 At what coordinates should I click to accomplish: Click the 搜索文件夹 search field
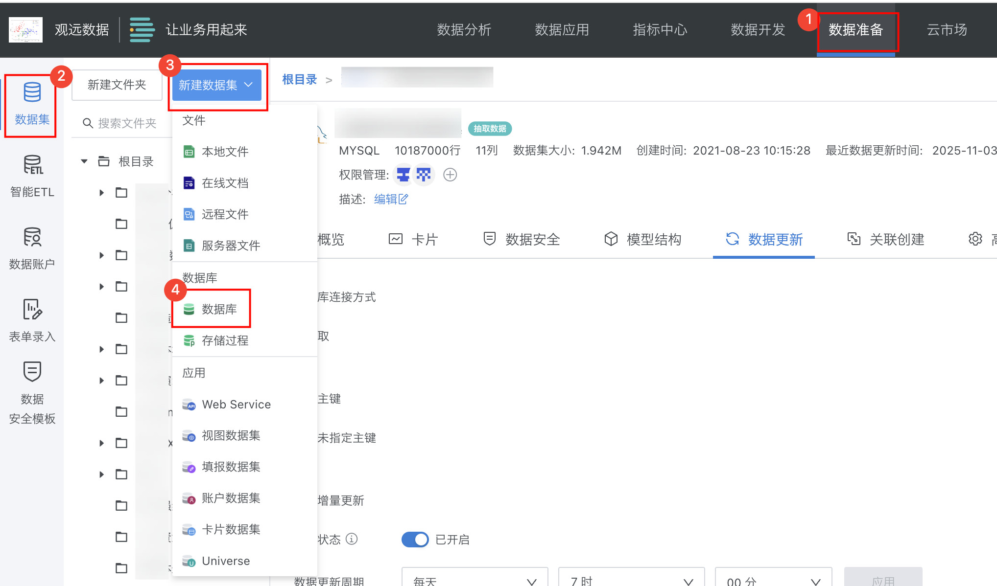pos(127,123)
